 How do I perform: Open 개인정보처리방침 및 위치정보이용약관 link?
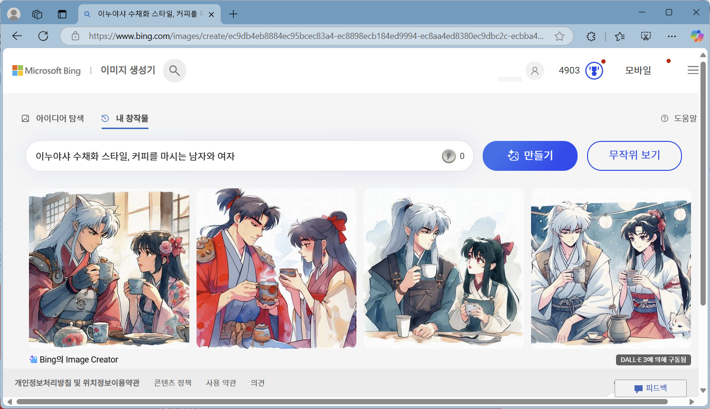[x=77, y=383]
